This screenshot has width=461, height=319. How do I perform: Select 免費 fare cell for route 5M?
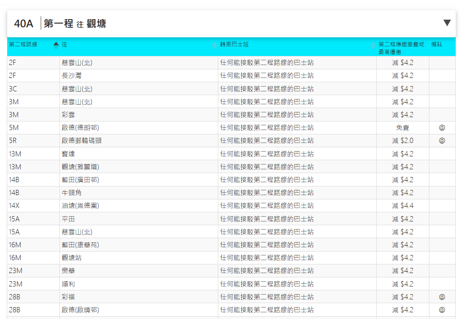[x=402, y=128]
